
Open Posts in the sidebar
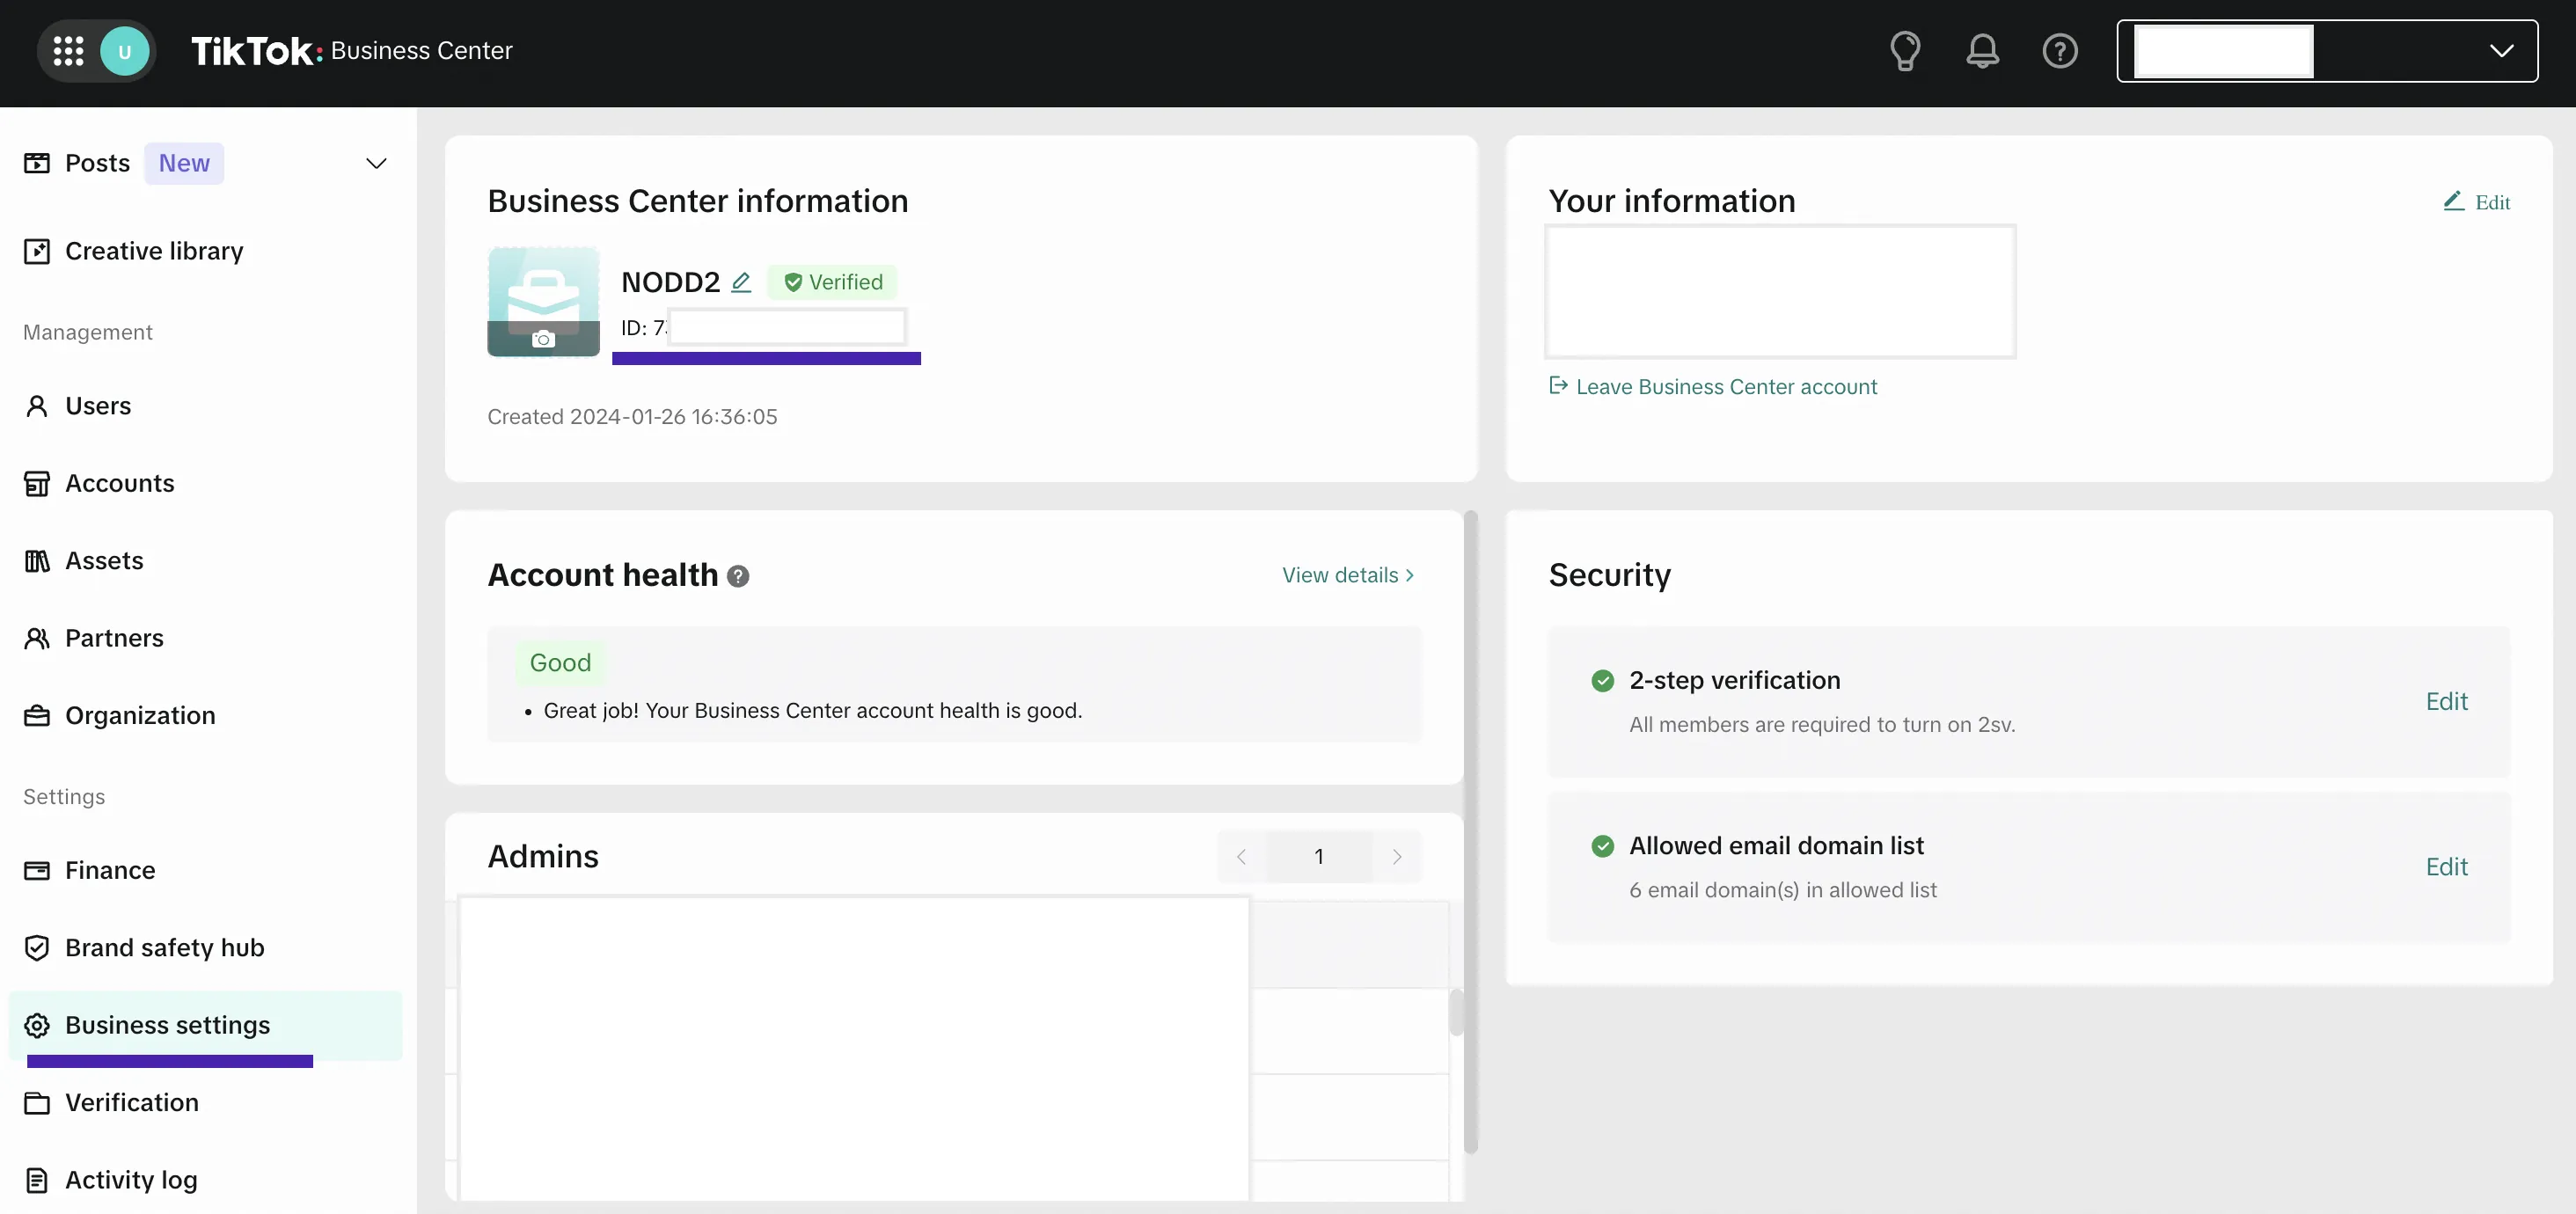pos(97,163)
